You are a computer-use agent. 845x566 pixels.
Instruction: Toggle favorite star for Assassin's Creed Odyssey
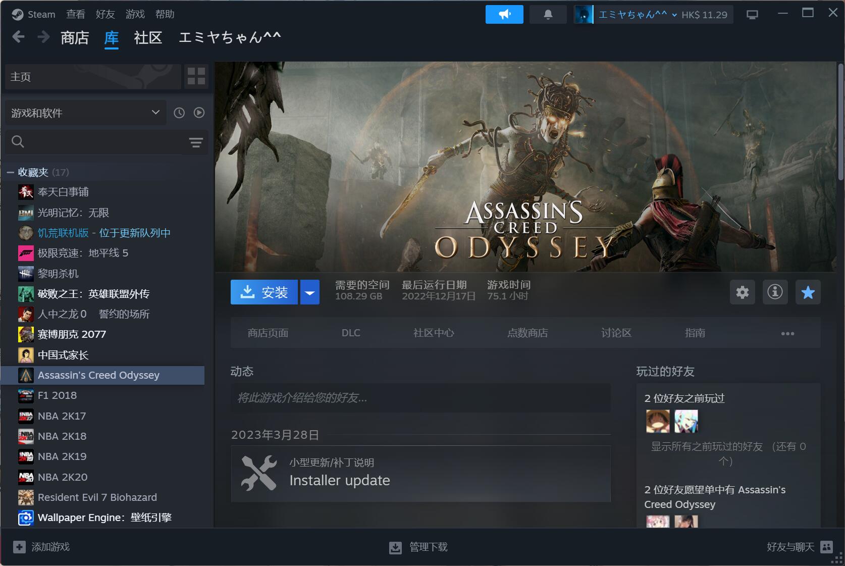tap(808, 292)
